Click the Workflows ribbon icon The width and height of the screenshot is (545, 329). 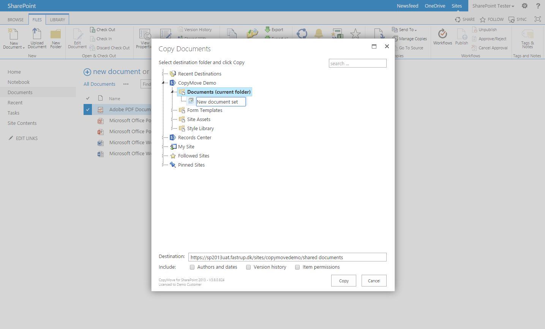tap(443, 34)
